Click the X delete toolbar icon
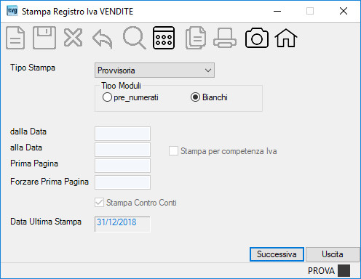The image size is (361, 279). [x=73, y=38]
